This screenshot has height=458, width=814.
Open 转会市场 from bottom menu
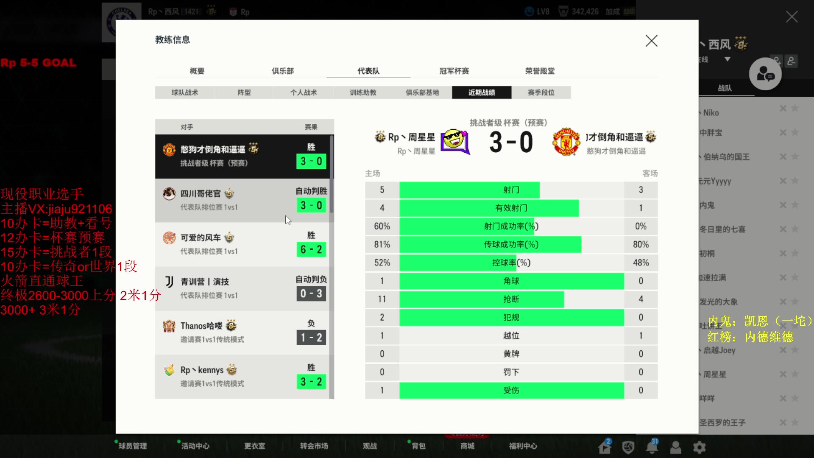click(x=314, y=446)
